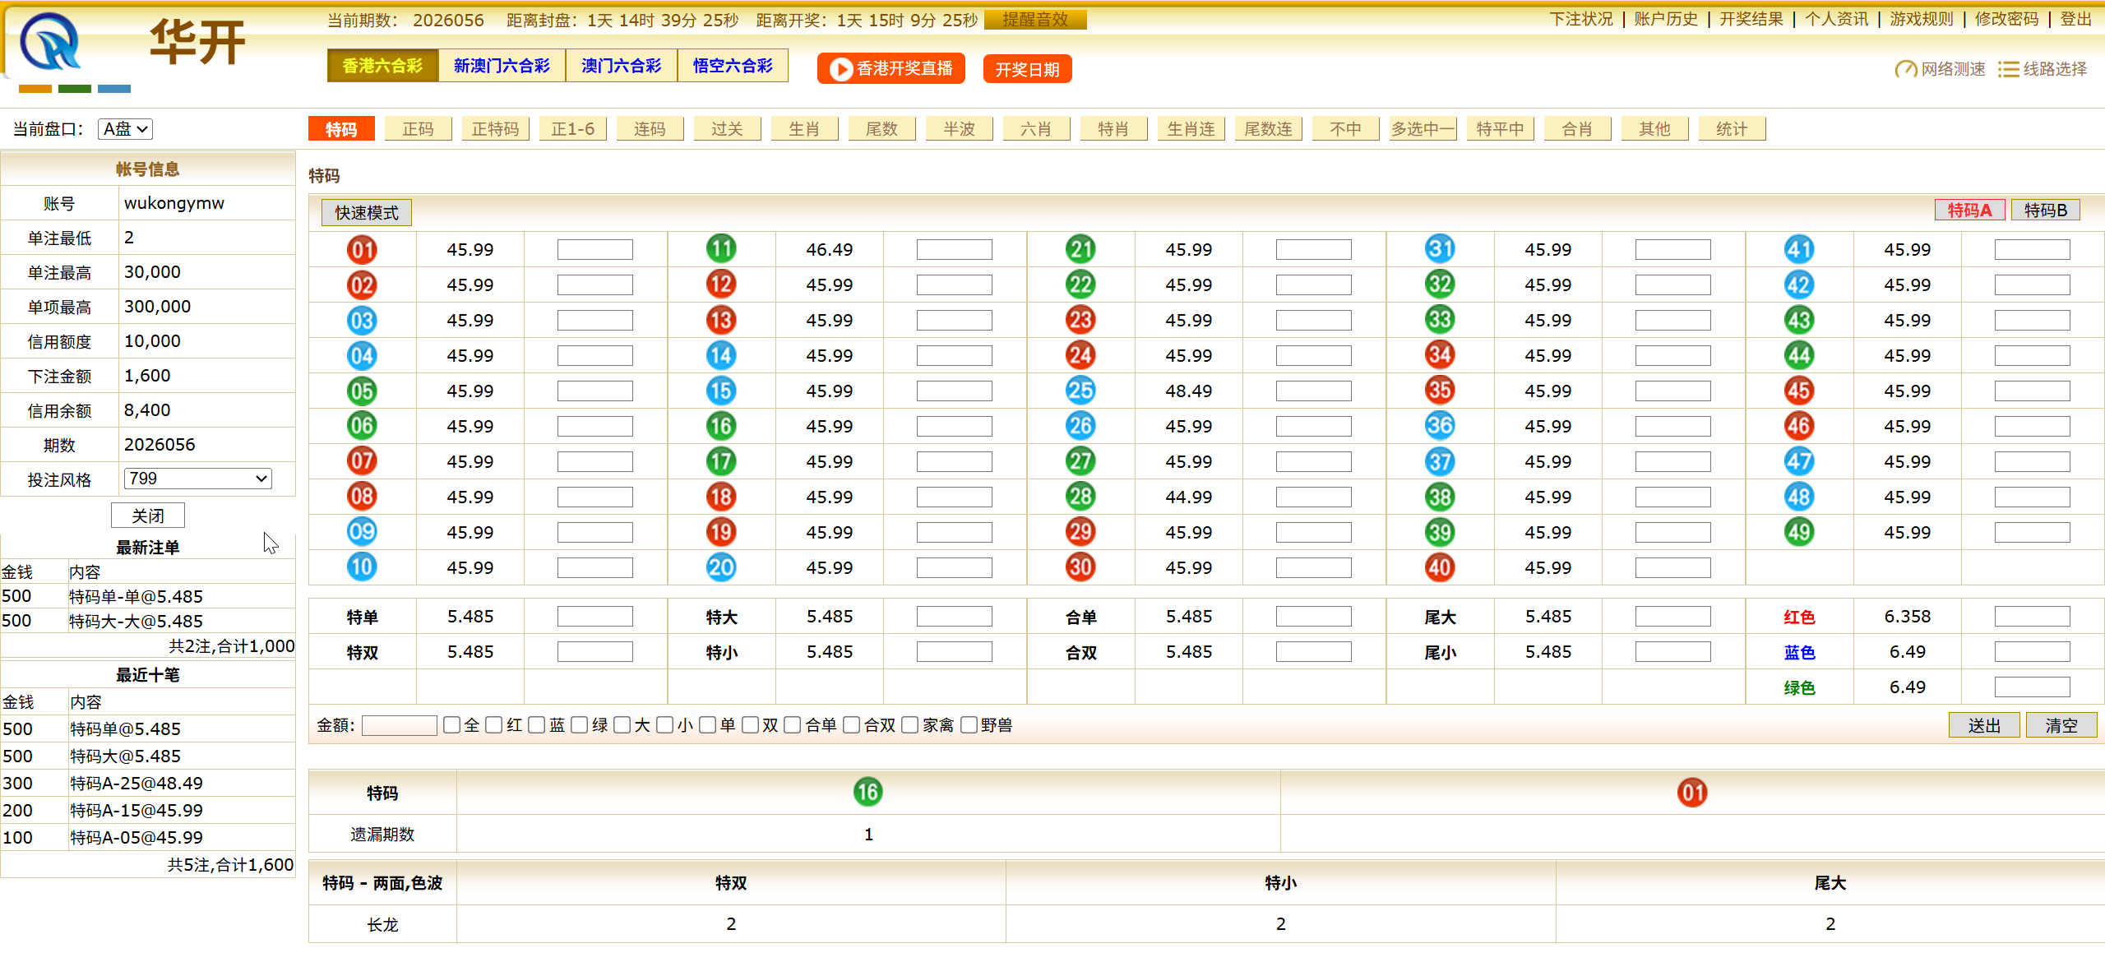Open the 开奖结果 link

1751,19
